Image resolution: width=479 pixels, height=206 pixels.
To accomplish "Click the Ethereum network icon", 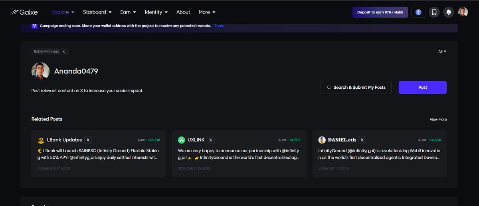I will 418,12.
